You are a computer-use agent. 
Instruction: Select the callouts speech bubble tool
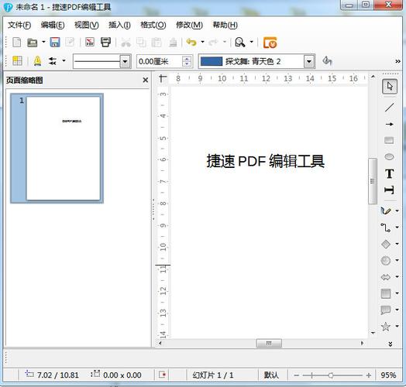[386, 310]
